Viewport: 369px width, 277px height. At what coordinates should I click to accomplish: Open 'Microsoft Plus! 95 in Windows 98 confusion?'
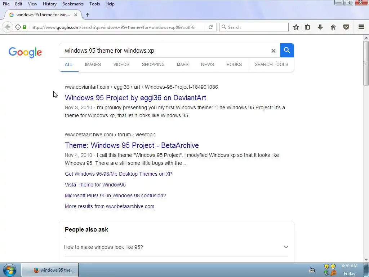[115, 195]
